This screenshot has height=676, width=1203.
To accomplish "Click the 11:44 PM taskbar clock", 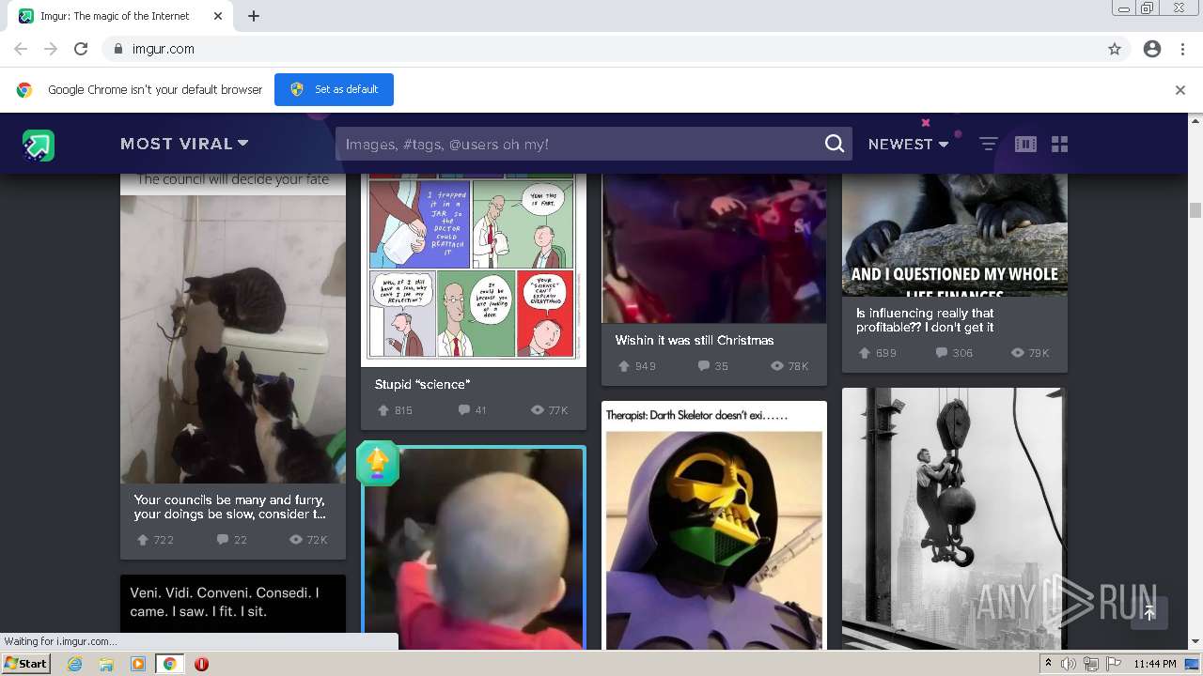I will tap(1154, 664).
